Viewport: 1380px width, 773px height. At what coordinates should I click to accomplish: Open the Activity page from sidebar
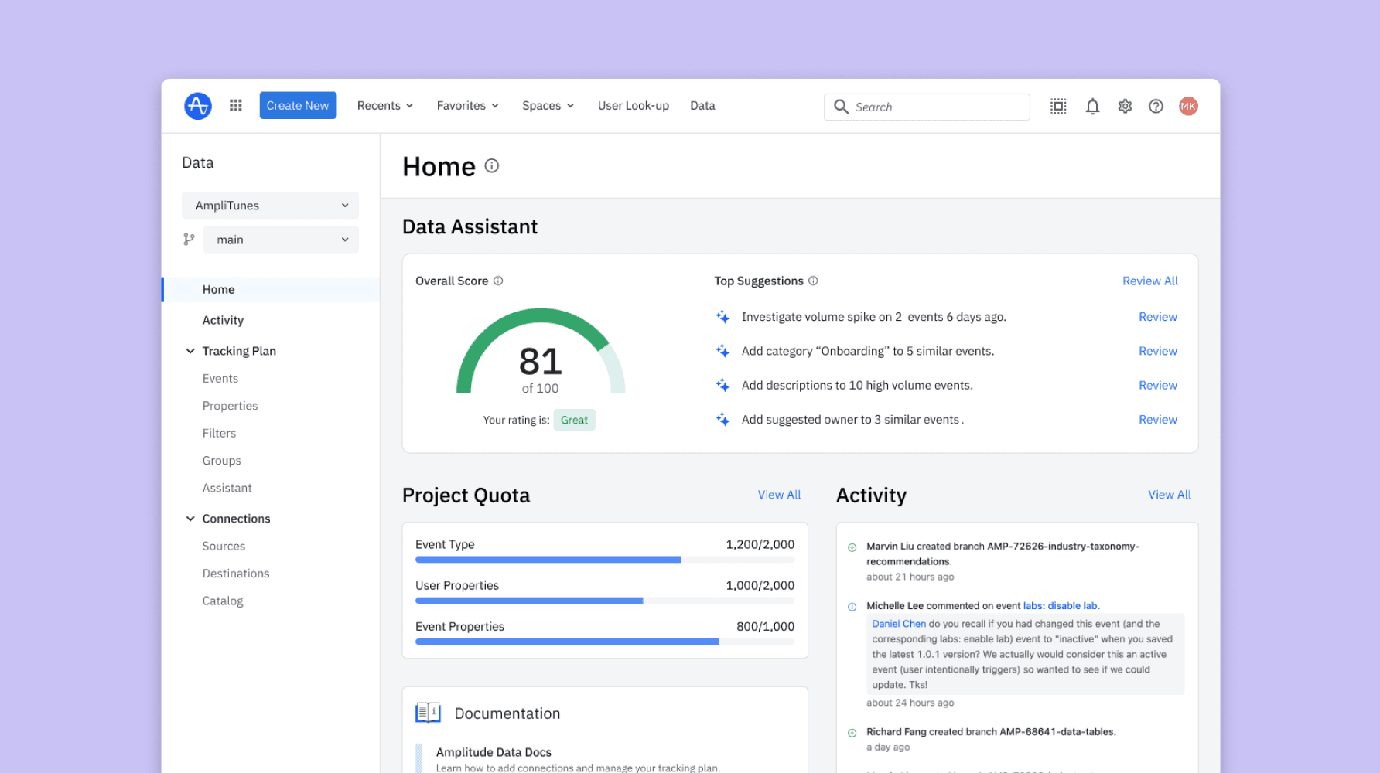[x=223, y=319]
